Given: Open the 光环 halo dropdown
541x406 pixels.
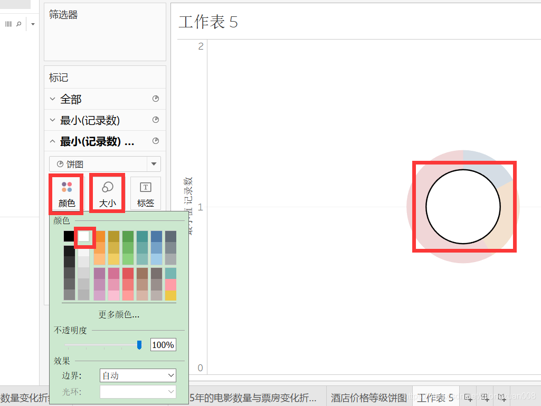Looking at the screenshot, I should point(138,392).
